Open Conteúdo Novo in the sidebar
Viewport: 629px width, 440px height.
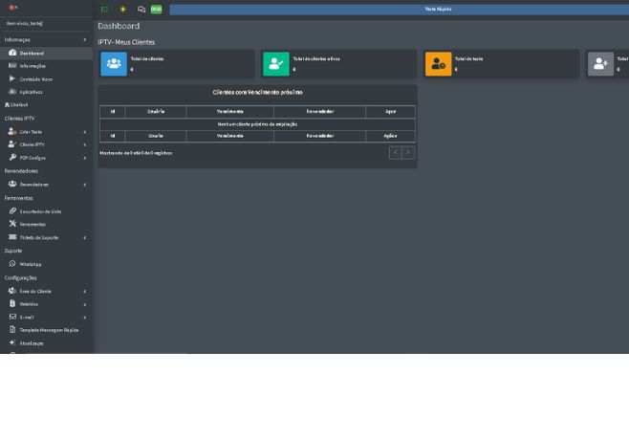35,79
